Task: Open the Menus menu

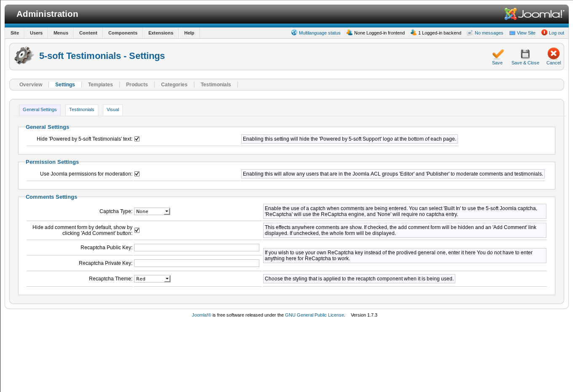Action: 61,33
